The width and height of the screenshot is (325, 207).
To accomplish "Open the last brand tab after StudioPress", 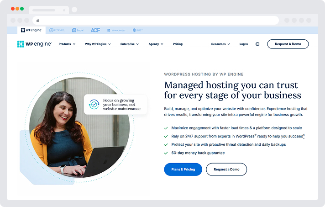I will 138,30.
